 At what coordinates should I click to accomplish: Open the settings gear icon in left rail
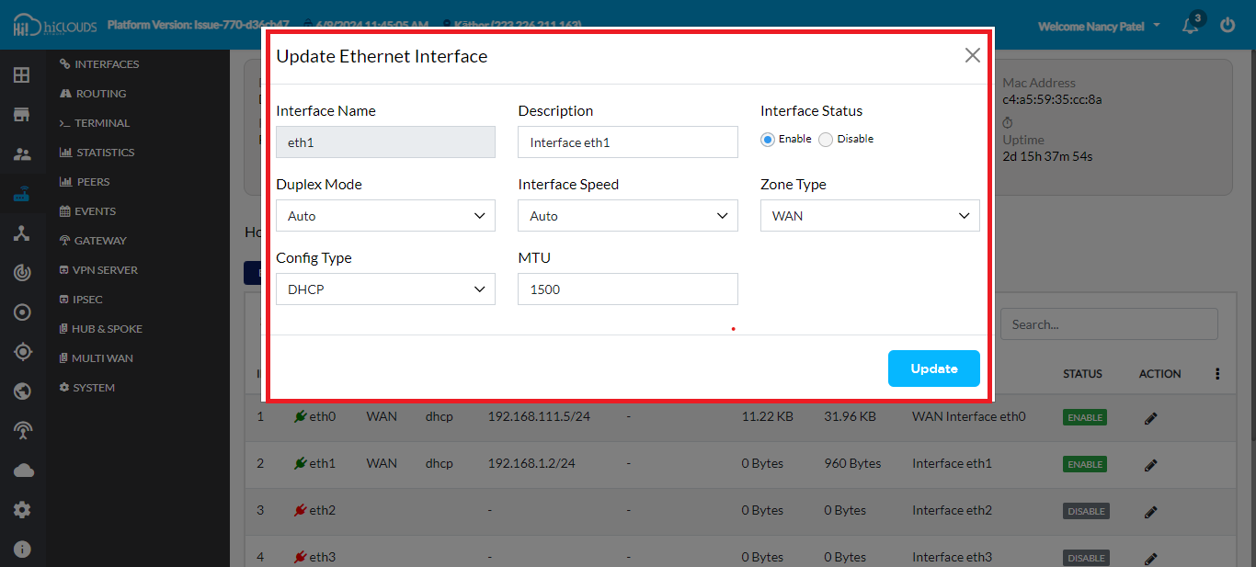tap(22, 510)
